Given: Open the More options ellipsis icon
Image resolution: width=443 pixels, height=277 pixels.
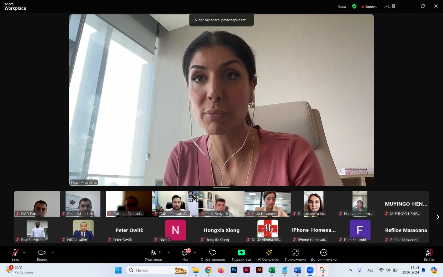Looking at the screenshot, I should pos(323,253).
